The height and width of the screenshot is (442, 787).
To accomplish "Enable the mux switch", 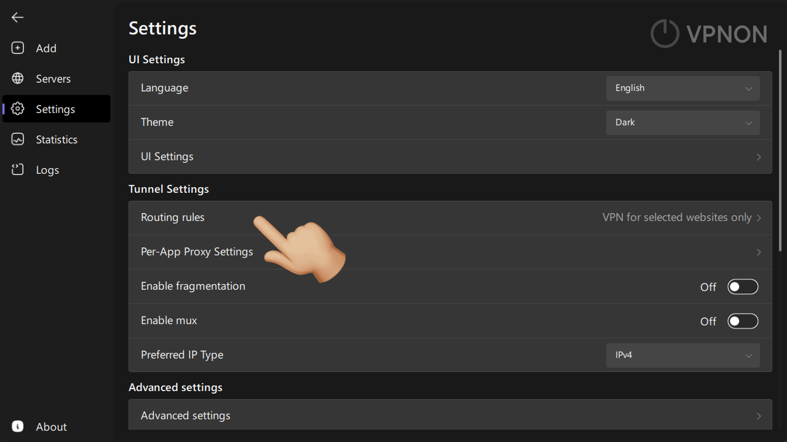I will 743,320.
